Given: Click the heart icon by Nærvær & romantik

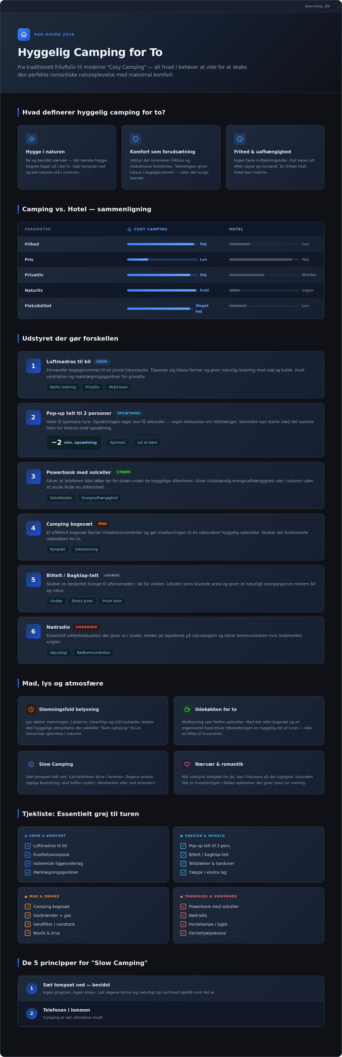Looking at the screenshot, I should click(187, 764).
